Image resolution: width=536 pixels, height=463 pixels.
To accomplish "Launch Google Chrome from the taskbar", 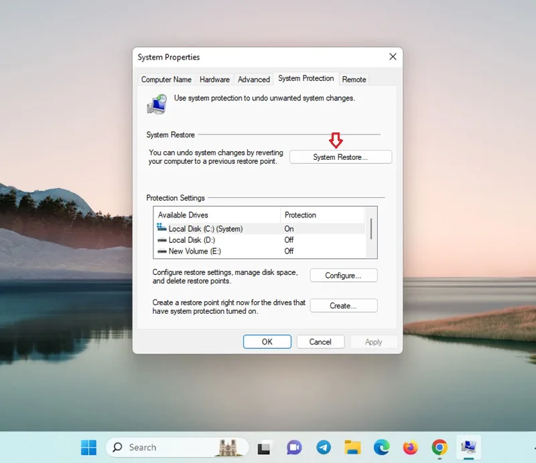I will pos(440,448).
